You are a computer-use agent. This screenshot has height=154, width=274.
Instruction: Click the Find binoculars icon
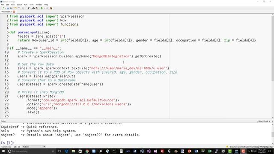pyautogui.click(x=33, y=8)
